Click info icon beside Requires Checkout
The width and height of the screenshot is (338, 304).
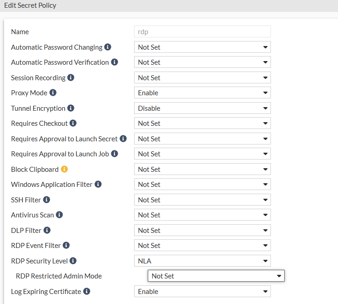[73, 123]
